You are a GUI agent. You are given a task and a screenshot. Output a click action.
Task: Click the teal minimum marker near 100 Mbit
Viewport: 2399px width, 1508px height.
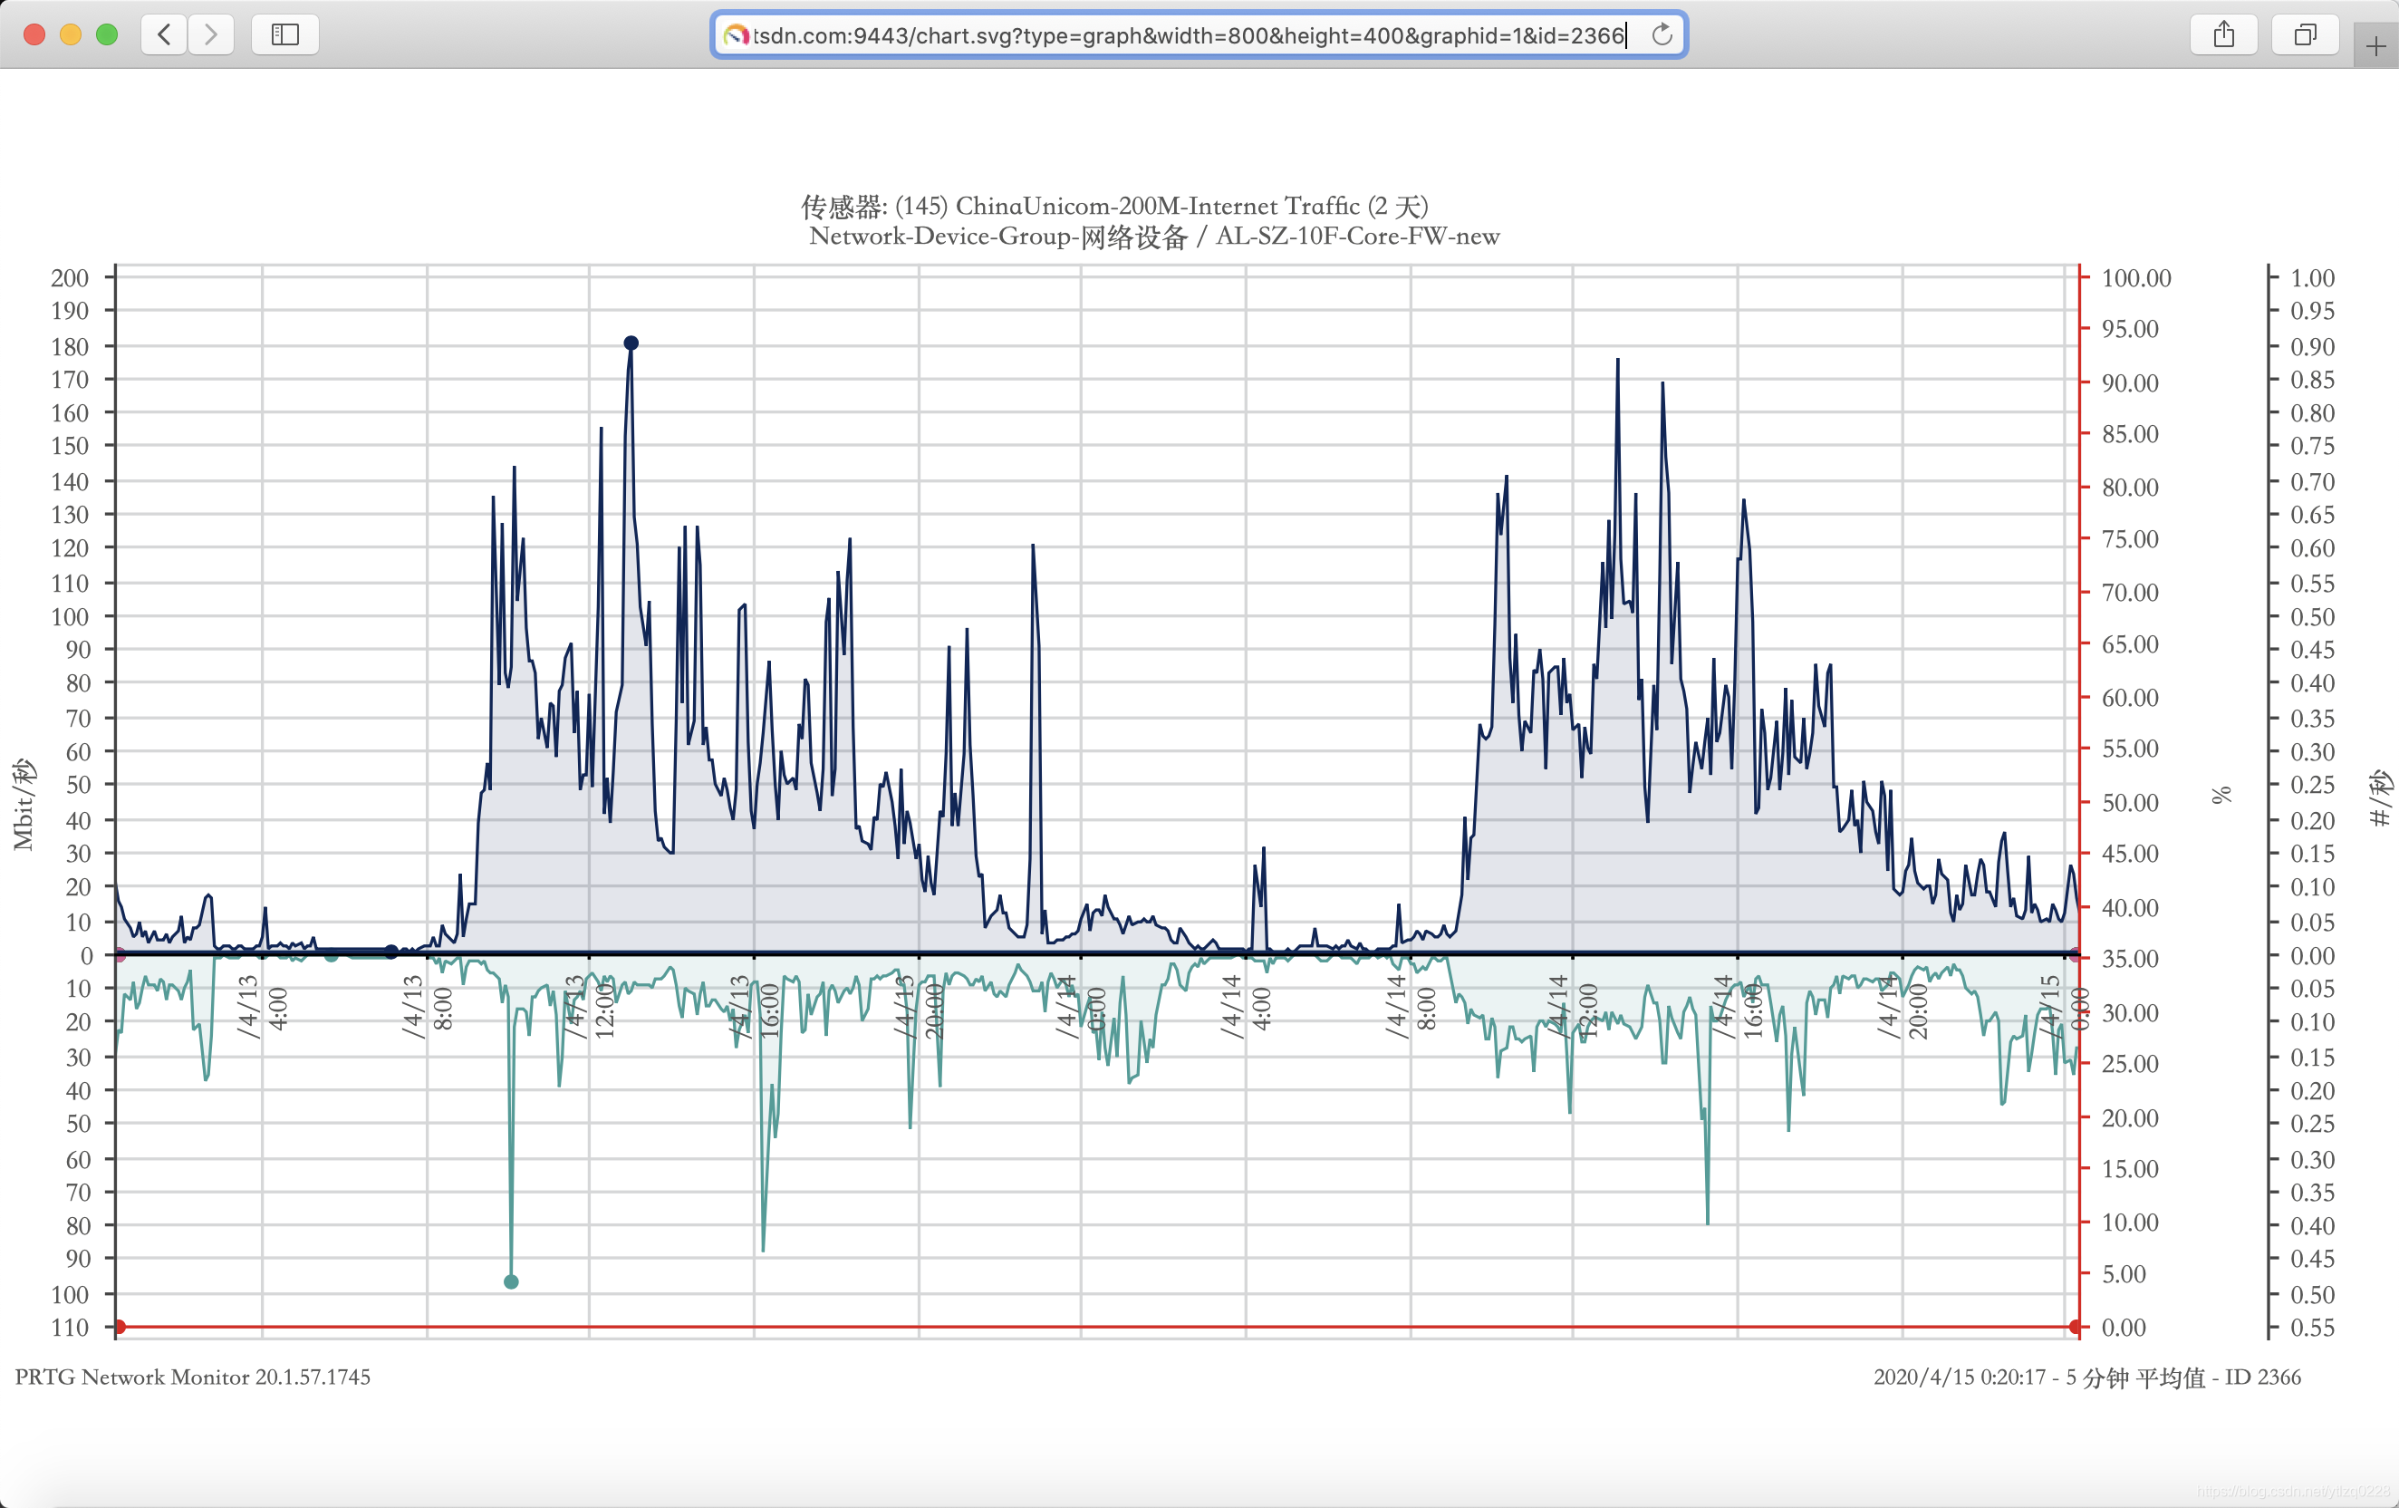coord(511,1281)
